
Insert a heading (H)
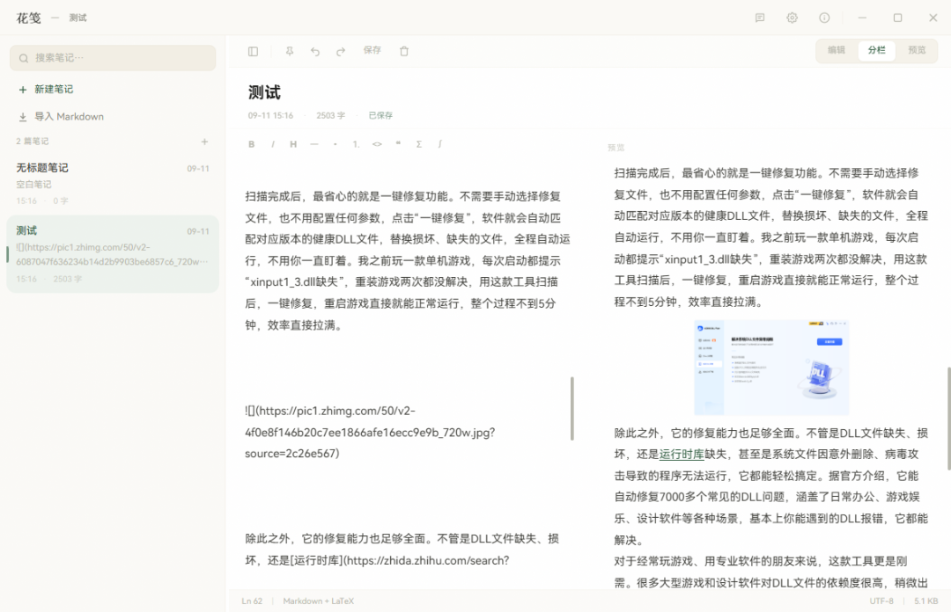point(293,144)
